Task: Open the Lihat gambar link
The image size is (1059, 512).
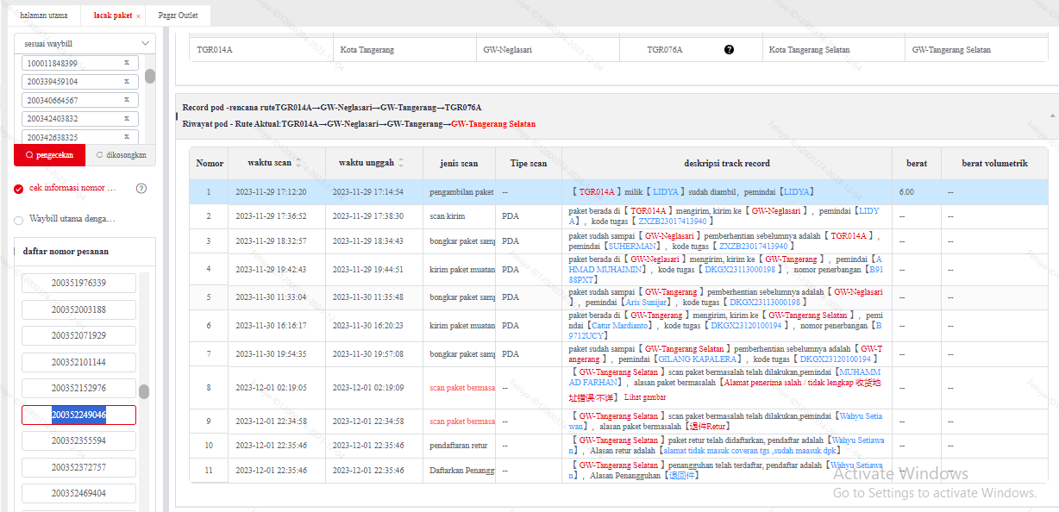Action: [x=645, y=397]
